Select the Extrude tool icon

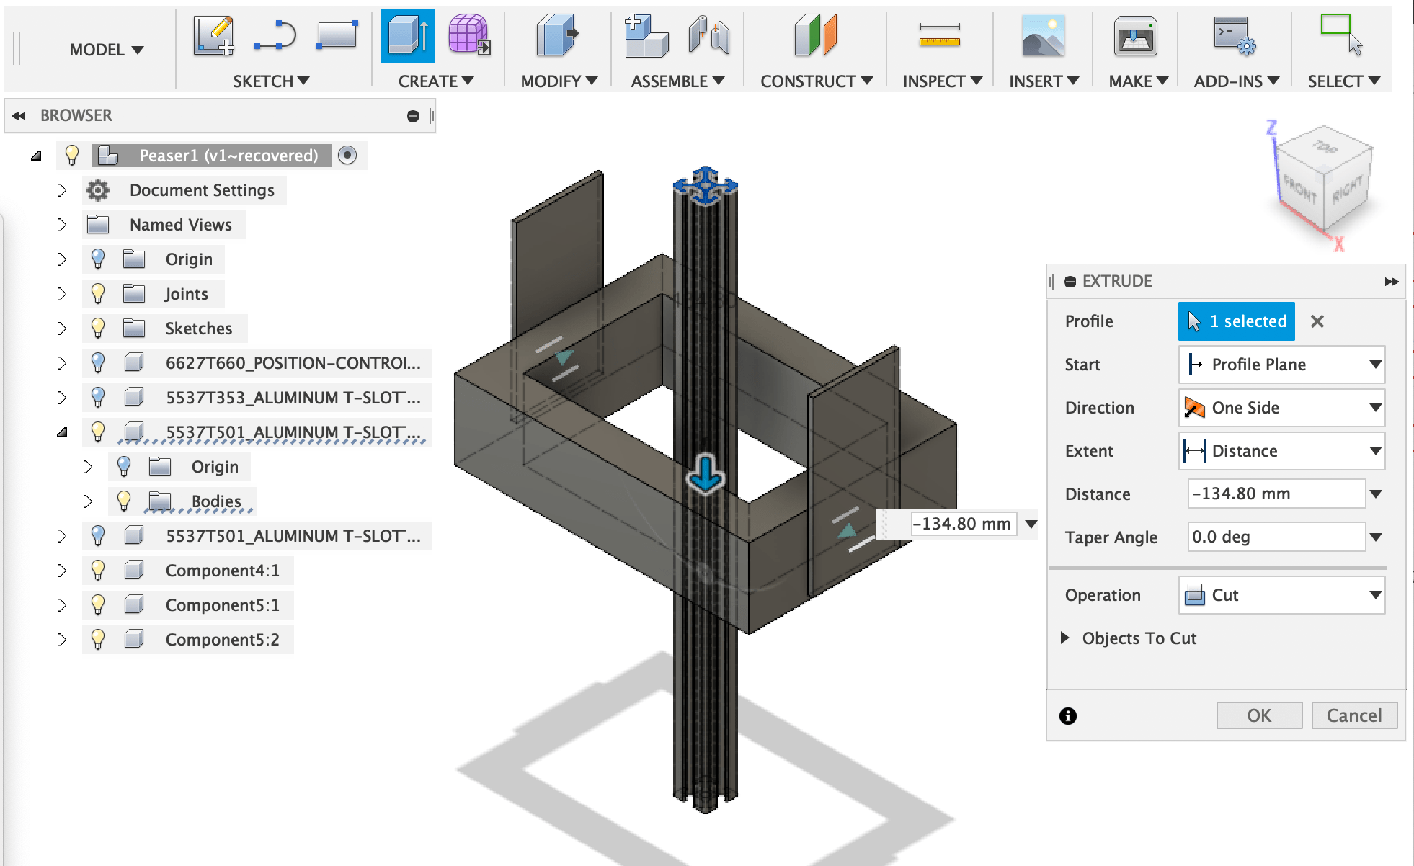point(407,36)
